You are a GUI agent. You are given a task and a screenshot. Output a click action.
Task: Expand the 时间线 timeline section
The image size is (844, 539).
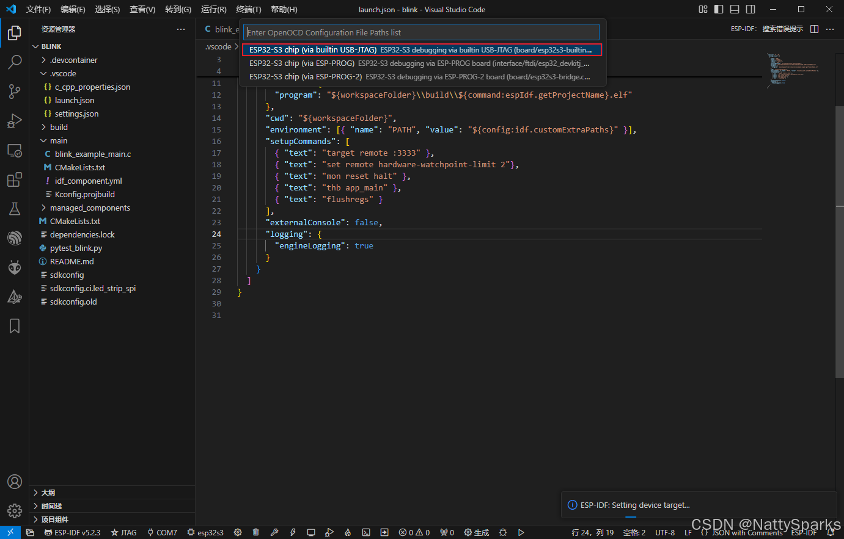click(x=112, y=506)
